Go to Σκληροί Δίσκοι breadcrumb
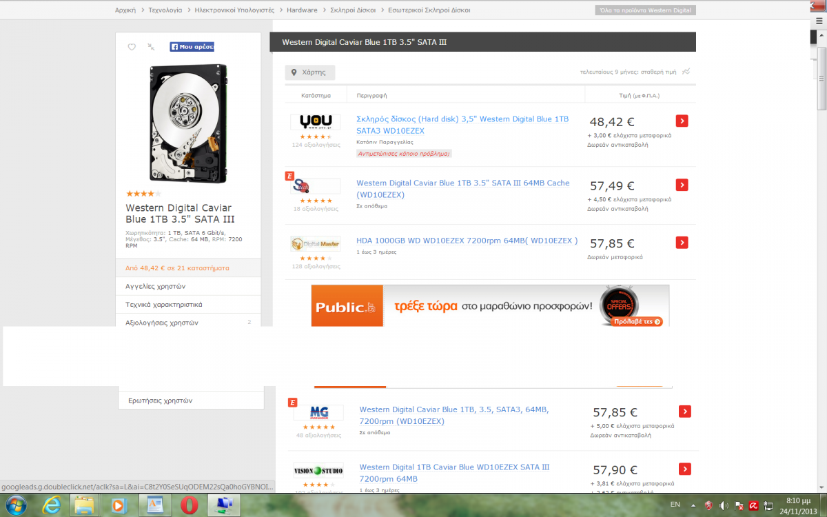827x517 pixels. click(x=353, y=10)
